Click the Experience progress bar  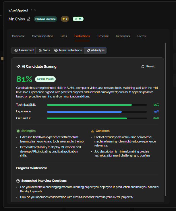(x=97, y=112)
